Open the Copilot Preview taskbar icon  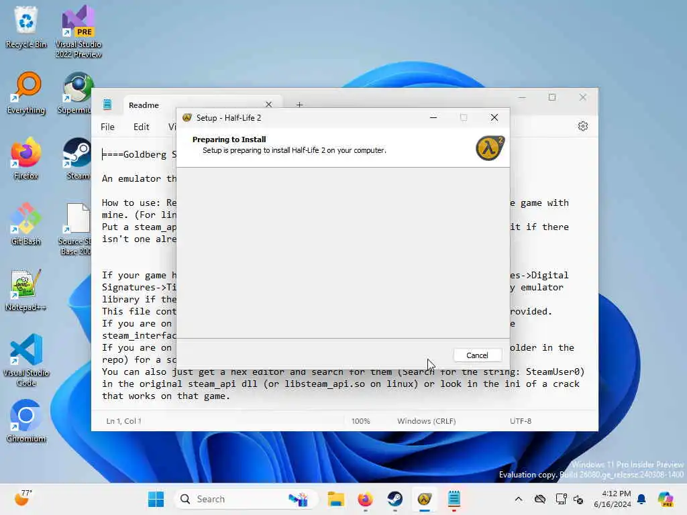point(666,499)
